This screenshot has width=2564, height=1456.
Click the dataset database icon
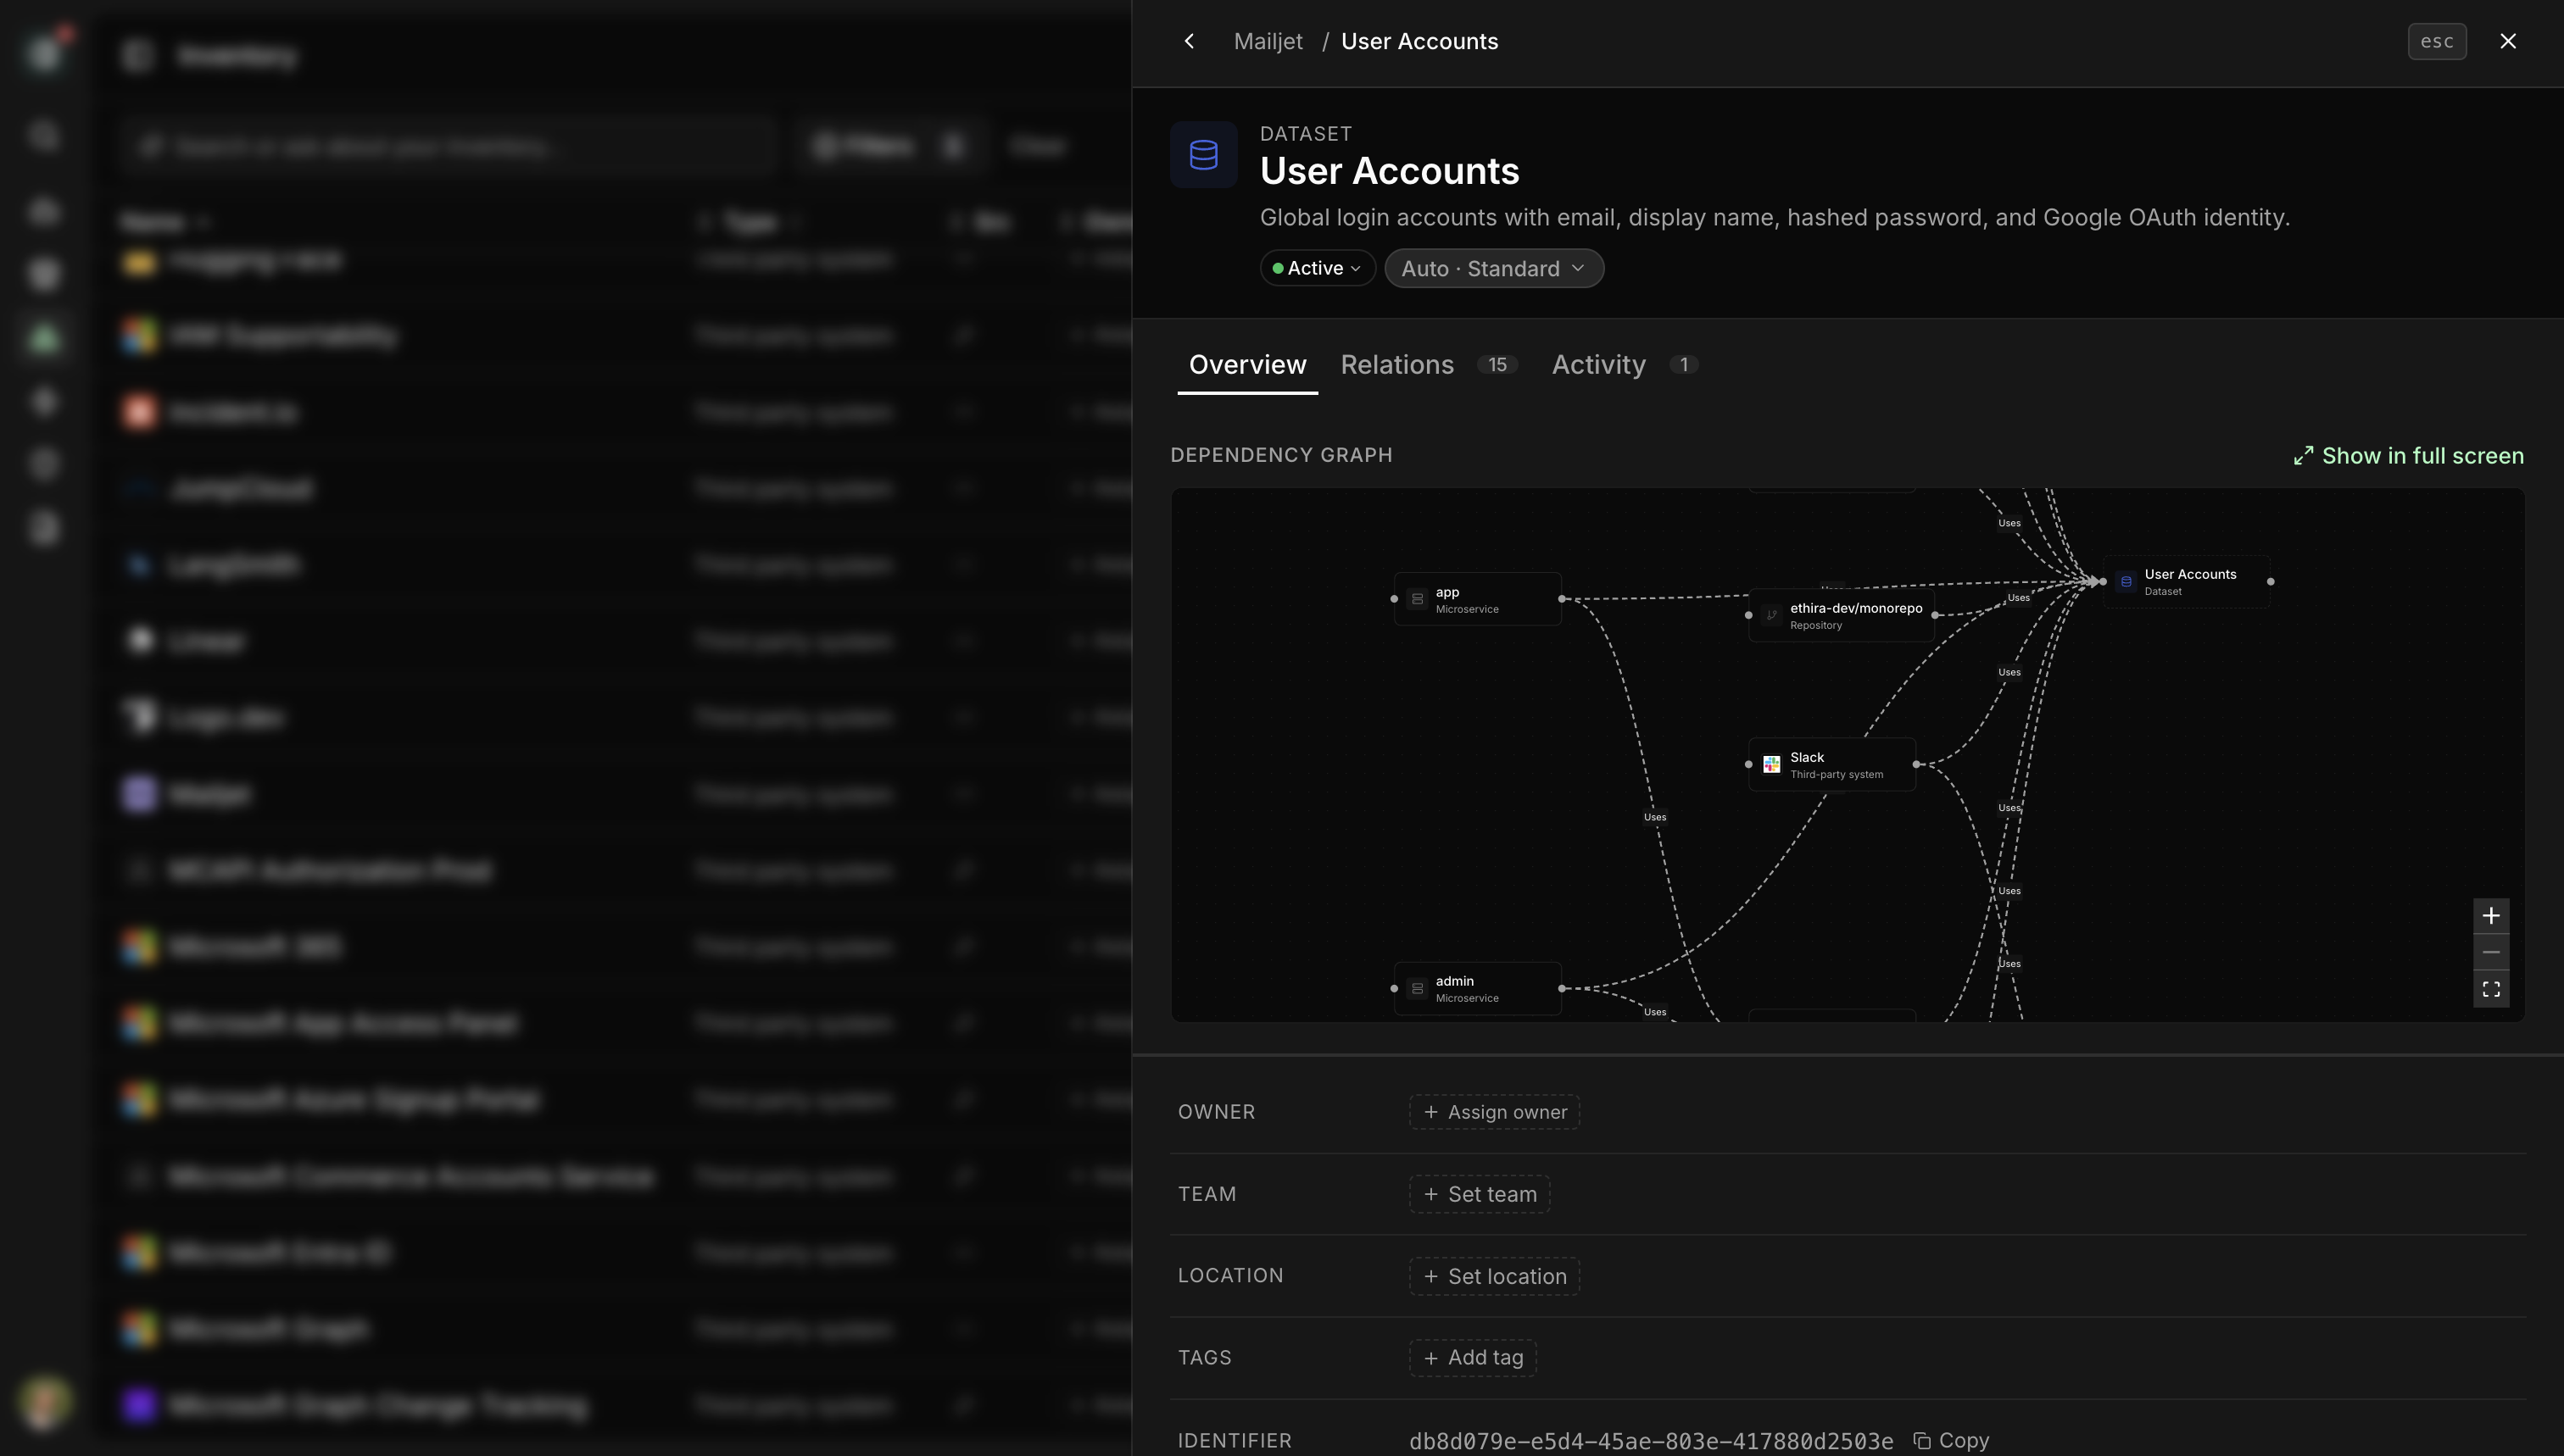(1203, 154)
